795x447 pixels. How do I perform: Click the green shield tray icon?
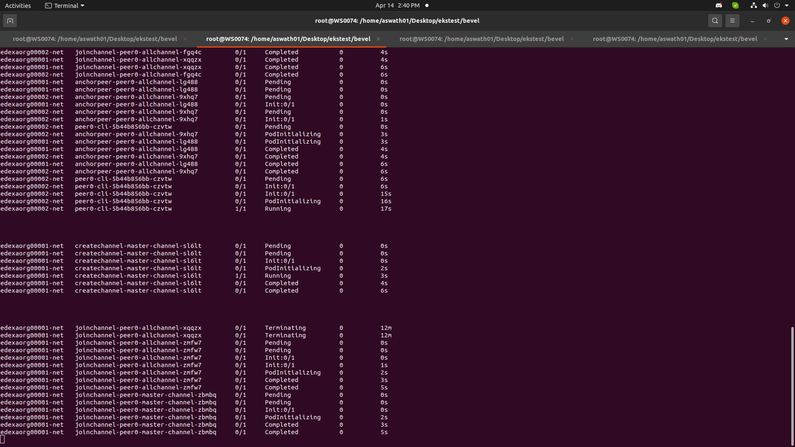click(x=735, y=5)
